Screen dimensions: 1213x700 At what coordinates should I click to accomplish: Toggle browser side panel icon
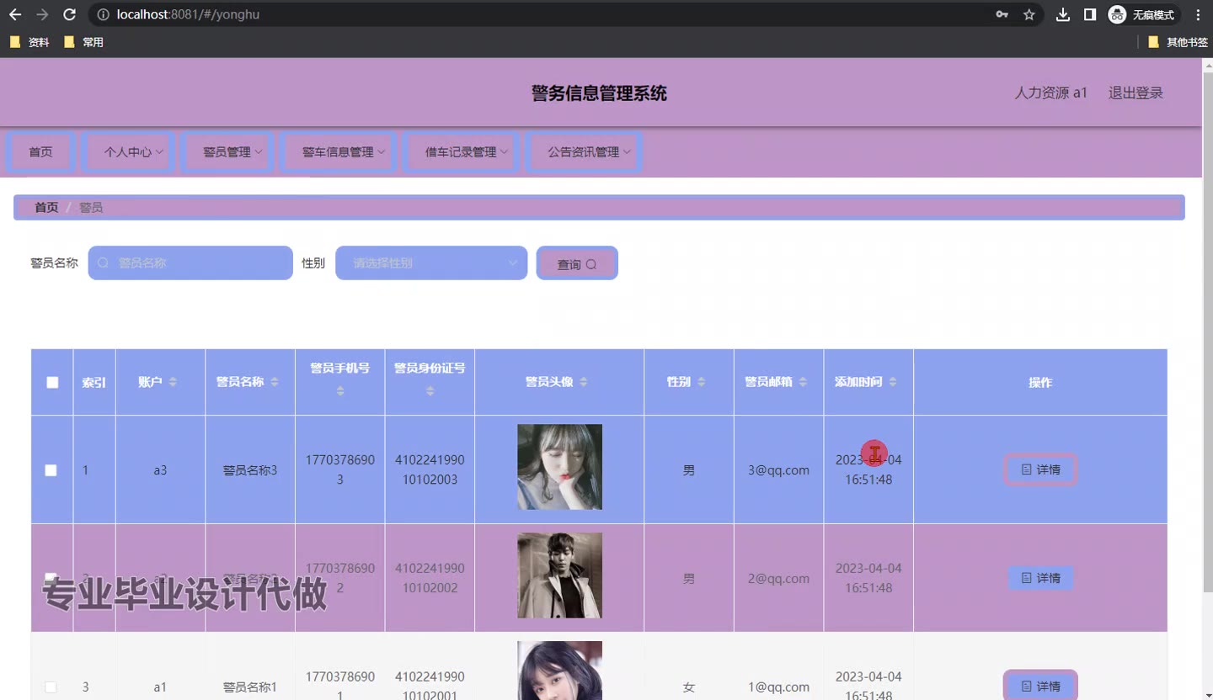pyautogui.click(x=1090, y=14)
